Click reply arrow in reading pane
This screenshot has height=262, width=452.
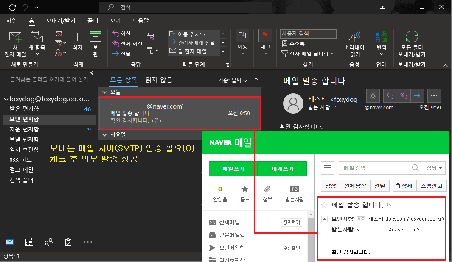pyautogui.click(x=390, y=96)
